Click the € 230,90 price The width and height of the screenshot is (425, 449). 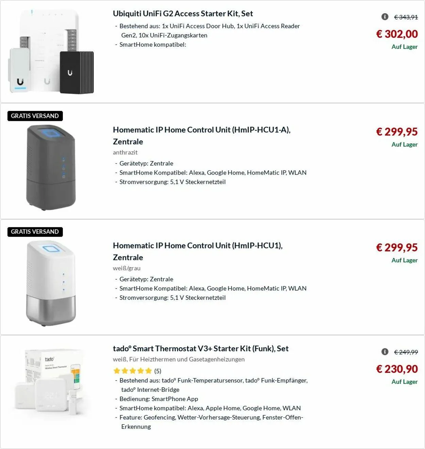click(397, 369)
